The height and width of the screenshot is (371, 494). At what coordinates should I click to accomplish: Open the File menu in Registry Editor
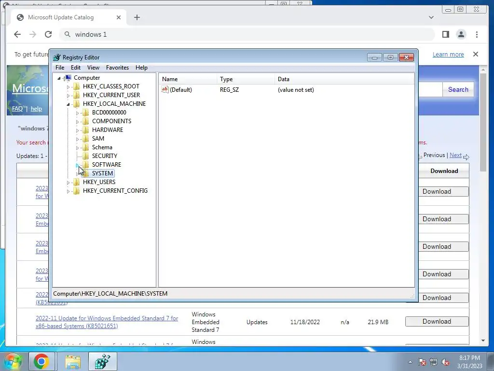pyautogui.click(x=60, y=68)
